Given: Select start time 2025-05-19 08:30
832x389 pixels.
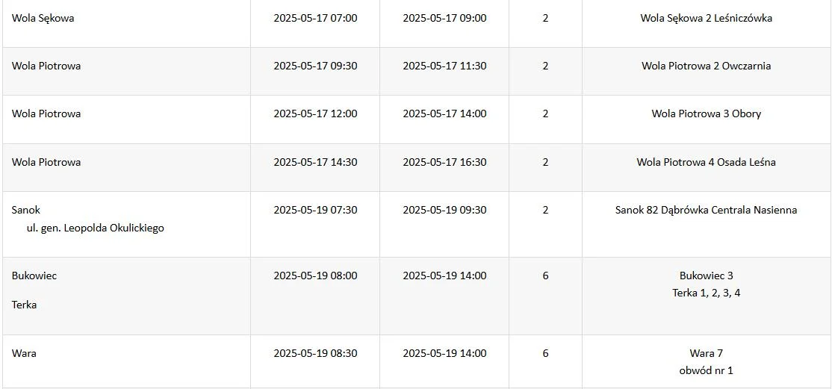Looking at the screenshot, I should 315,353.
